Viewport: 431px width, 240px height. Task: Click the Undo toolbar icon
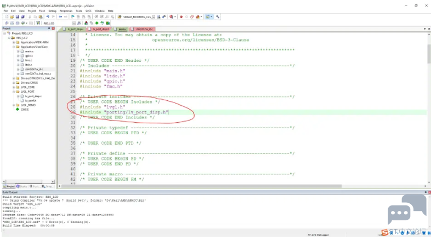(48, 17)
